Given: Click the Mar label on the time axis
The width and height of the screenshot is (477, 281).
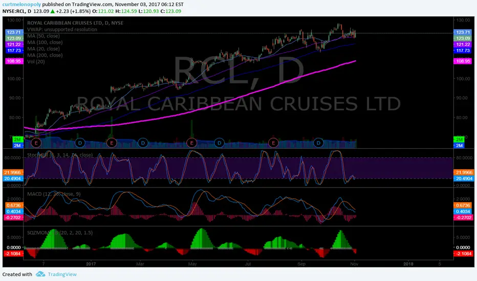Looking at the screenshot, I should pos(140,264).
